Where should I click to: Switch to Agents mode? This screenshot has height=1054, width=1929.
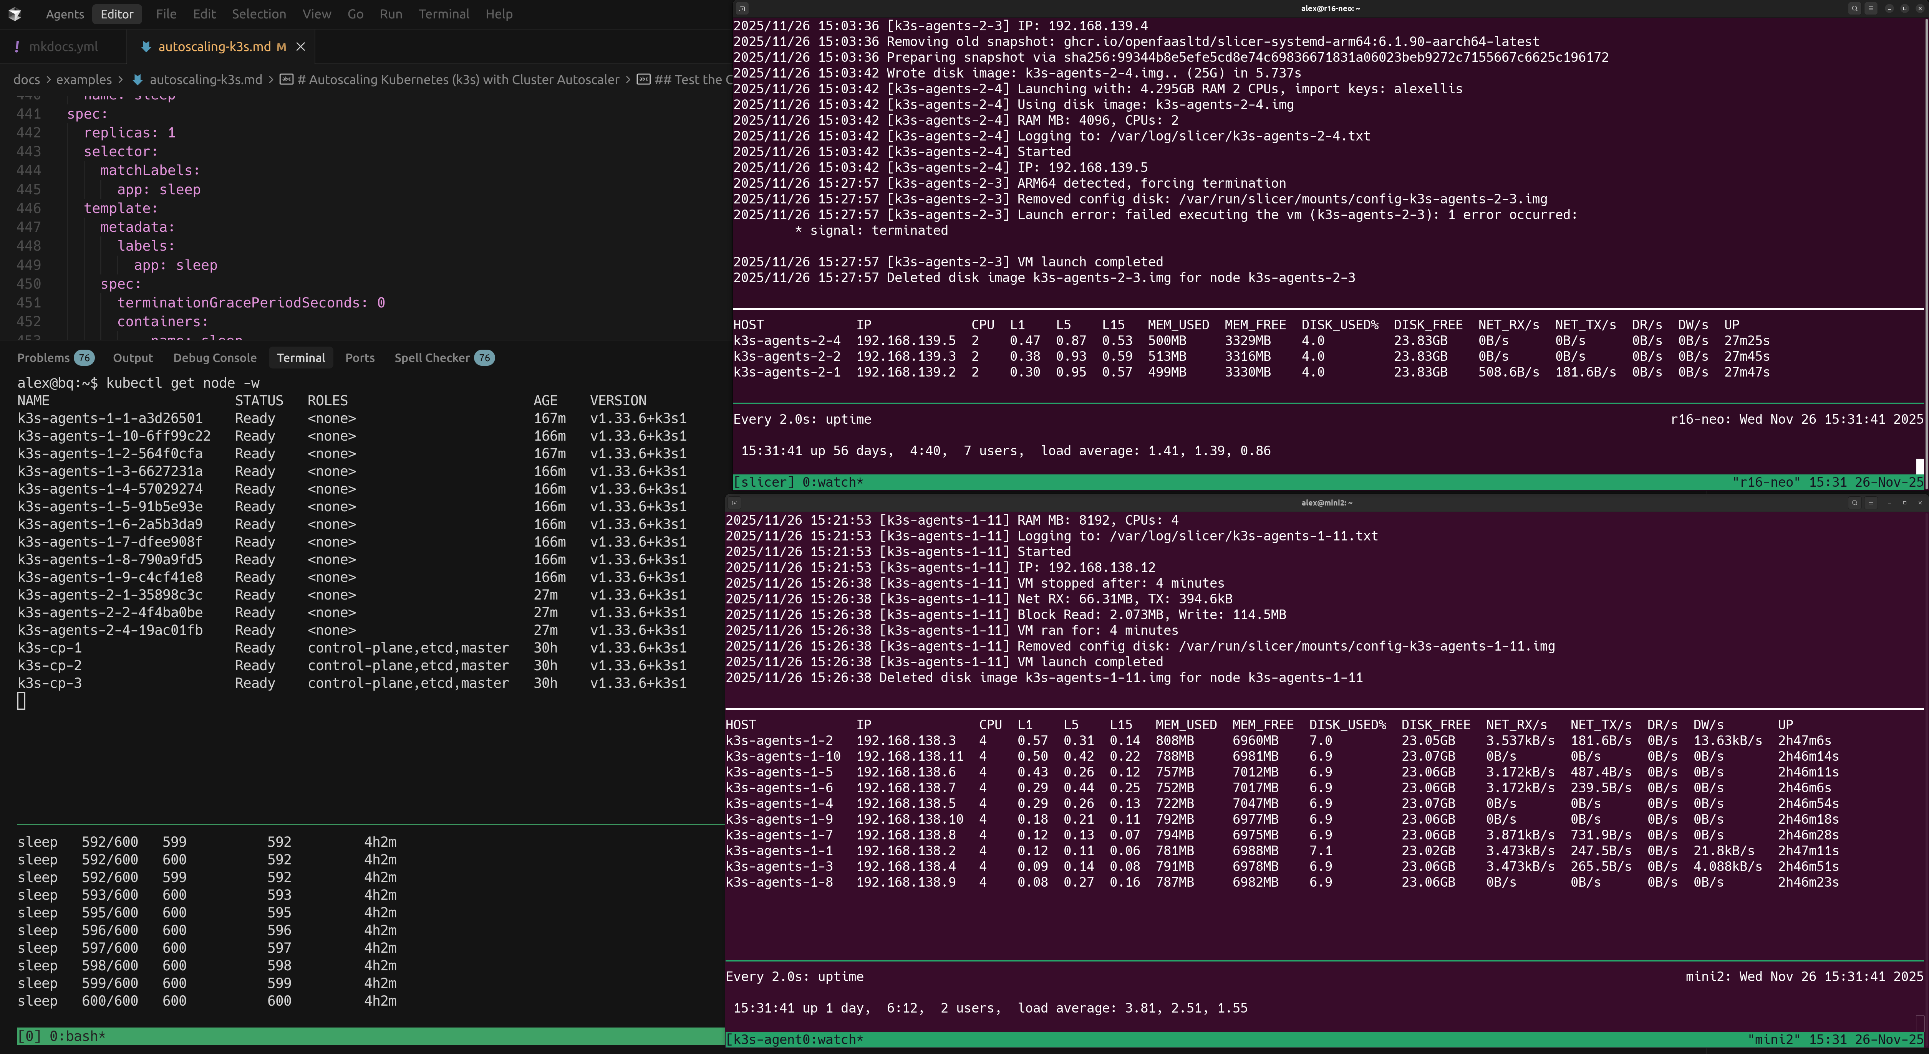(x=65, y=14)
